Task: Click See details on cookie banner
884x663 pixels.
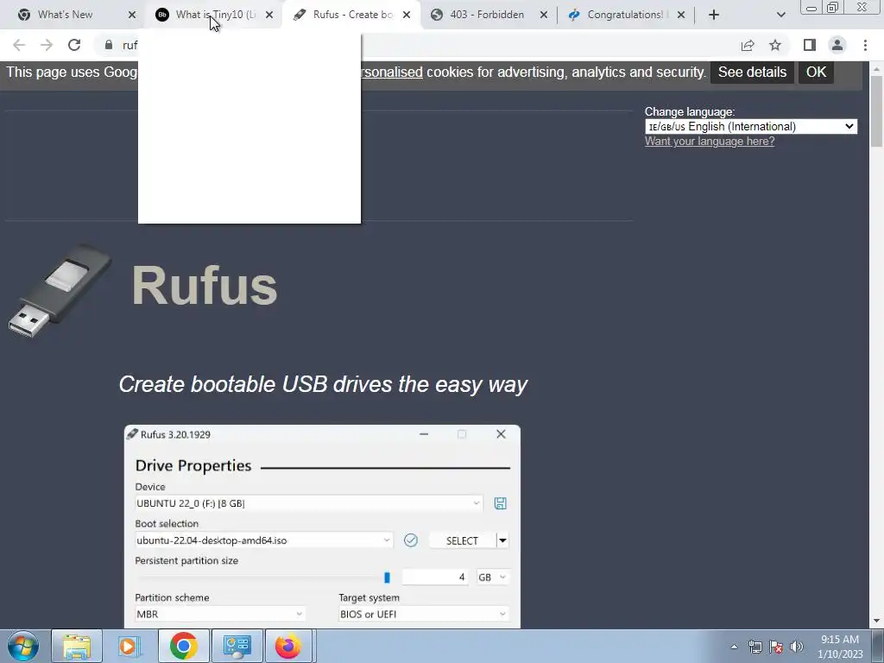Action: (x=752, y=73)
